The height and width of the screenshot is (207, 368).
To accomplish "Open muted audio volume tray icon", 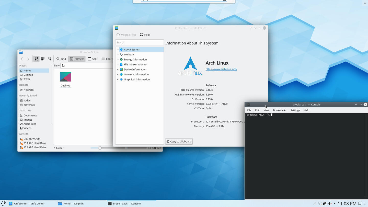I will coord(330,204).
